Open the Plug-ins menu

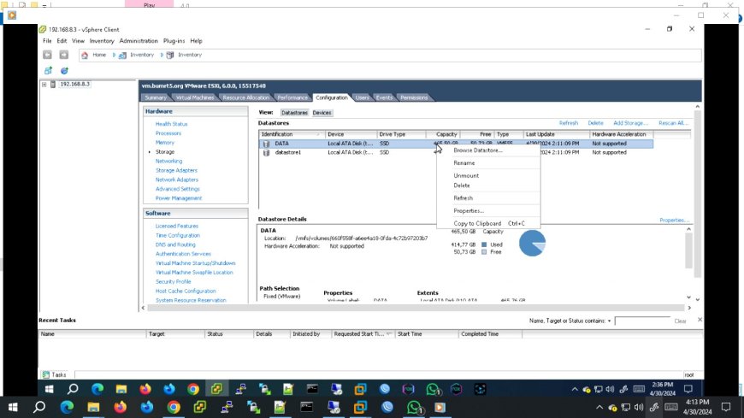click(x=174, y=41)
